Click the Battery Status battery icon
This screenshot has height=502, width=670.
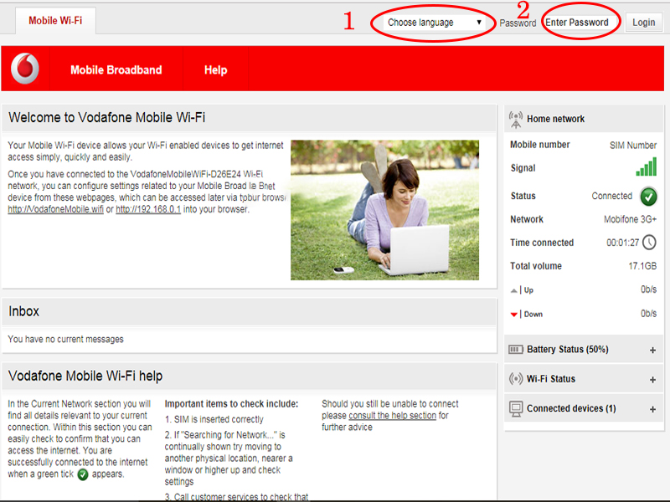pyautogui.click(x=516, y=350)
